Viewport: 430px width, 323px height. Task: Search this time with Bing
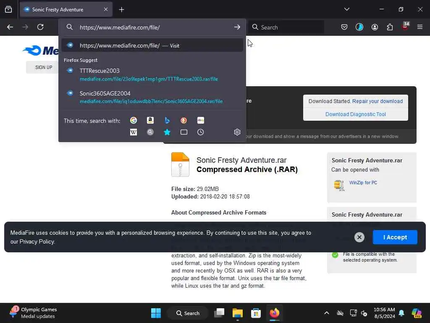tap(167, 120)
